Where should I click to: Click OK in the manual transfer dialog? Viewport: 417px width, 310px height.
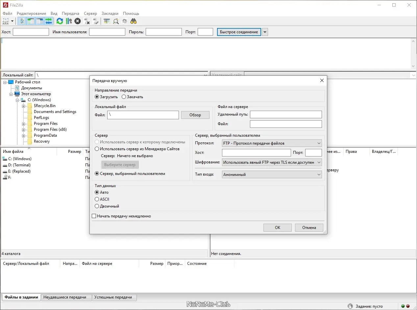click(x=278, y=228)
